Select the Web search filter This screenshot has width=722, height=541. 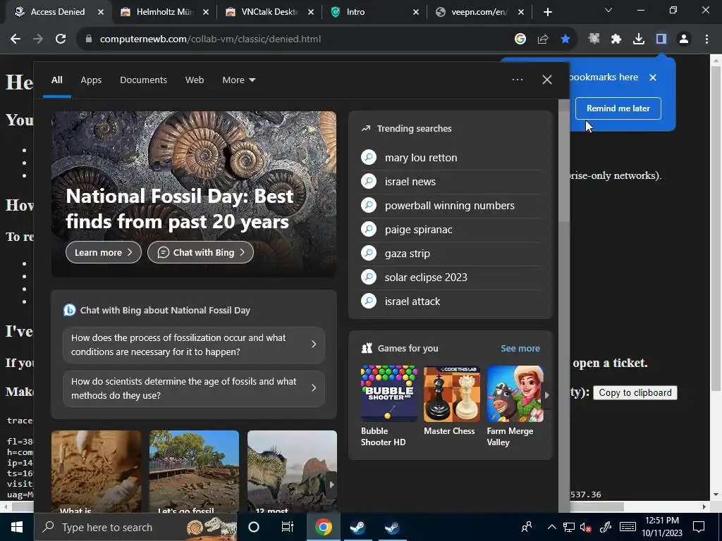point(195,80)
